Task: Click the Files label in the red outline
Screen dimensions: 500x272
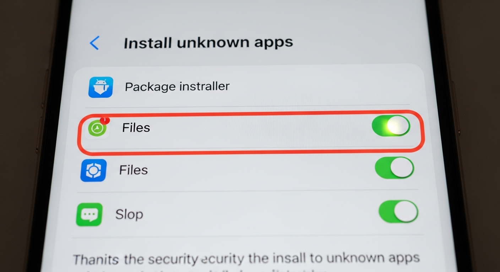Action: [x=136, y=128]
